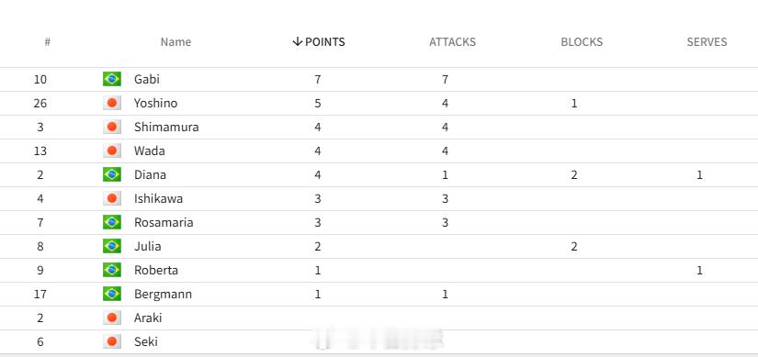758x357 pixels.
Task: Sort the table by ATTACKS column
Action: point(452,42)
